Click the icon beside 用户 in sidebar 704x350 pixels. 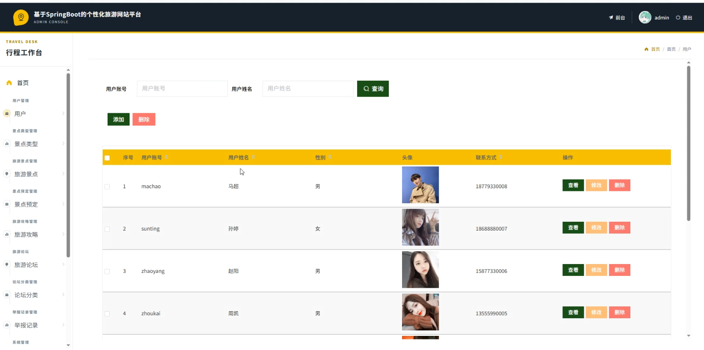[x=7, y=113]
